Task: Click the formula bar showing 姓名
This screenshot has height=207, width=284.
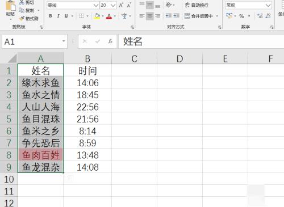Action: coord(201,41)
